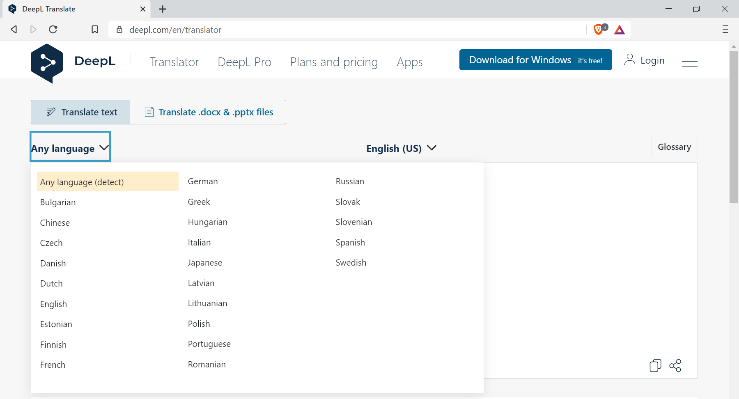This screenshot has width=739, height=399.
Task: Click the browser forward arrow
Action: [x=33, y=30]
